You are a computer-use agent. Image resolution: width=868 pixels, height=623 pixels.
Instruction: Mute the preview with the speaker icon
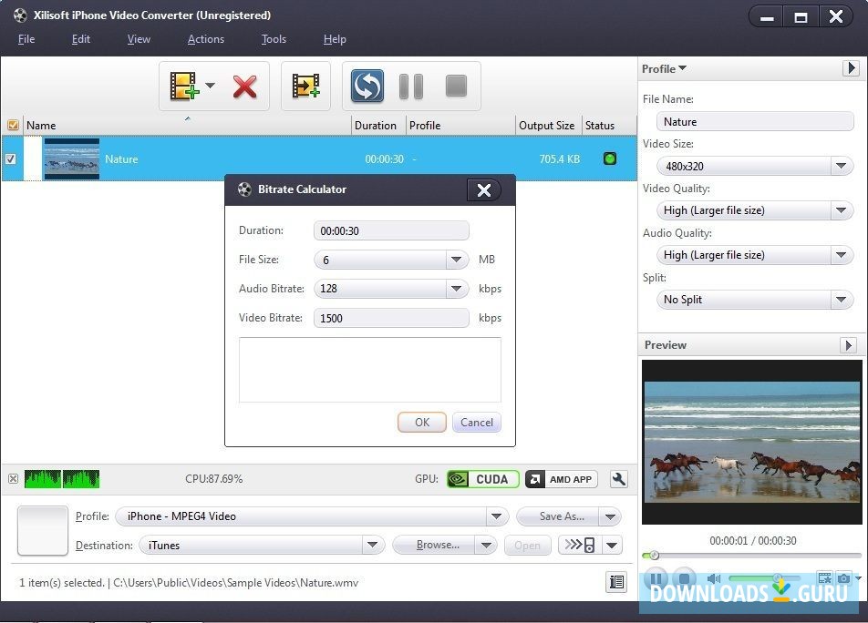coord(714,578)
